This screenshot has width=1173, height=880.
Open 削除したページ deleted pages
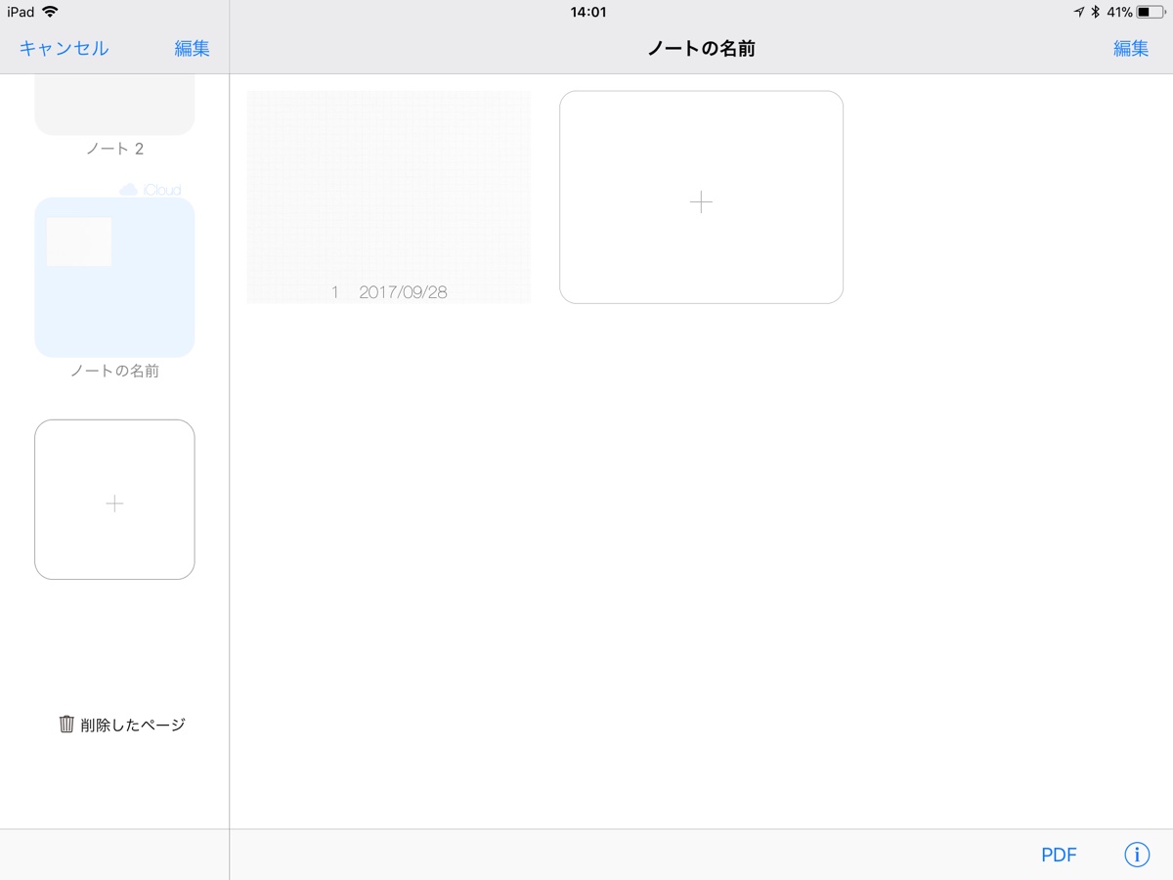[133, 725]
